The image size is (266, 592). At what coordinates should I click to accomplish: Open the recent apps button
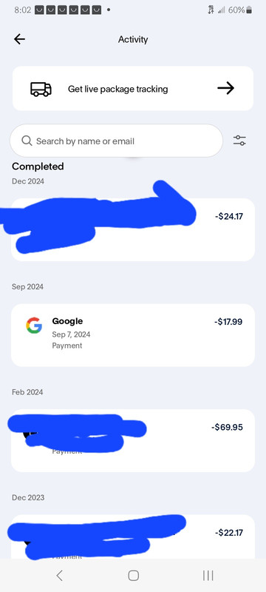208,576
